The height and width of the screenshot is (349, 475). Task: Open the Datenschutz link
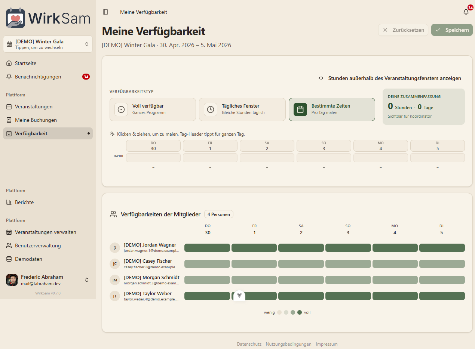click(x=249, y=344)
